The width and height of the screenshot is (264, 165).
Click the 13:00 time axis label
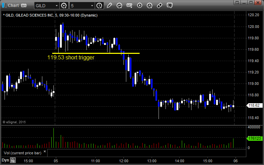152,161
